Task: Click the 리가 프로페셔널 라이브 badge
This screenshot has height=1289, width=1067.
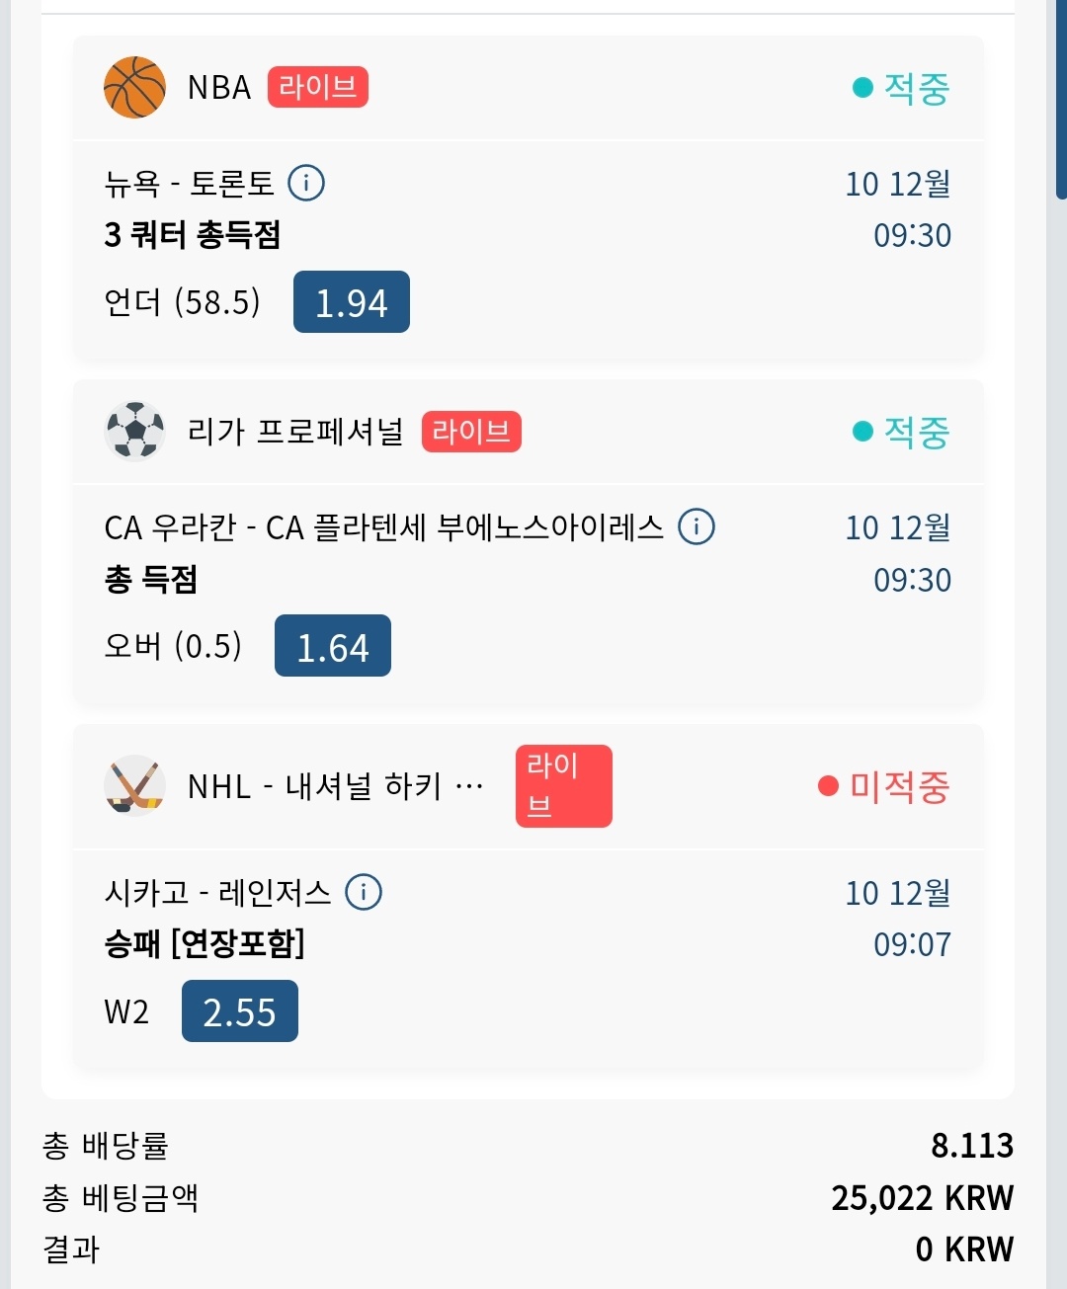Action: [471, 432]
